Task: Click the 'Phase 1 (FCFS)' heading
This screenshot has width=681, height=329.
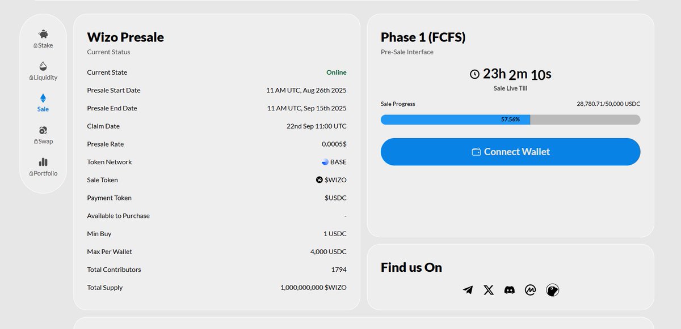Action: coord(423,37)
